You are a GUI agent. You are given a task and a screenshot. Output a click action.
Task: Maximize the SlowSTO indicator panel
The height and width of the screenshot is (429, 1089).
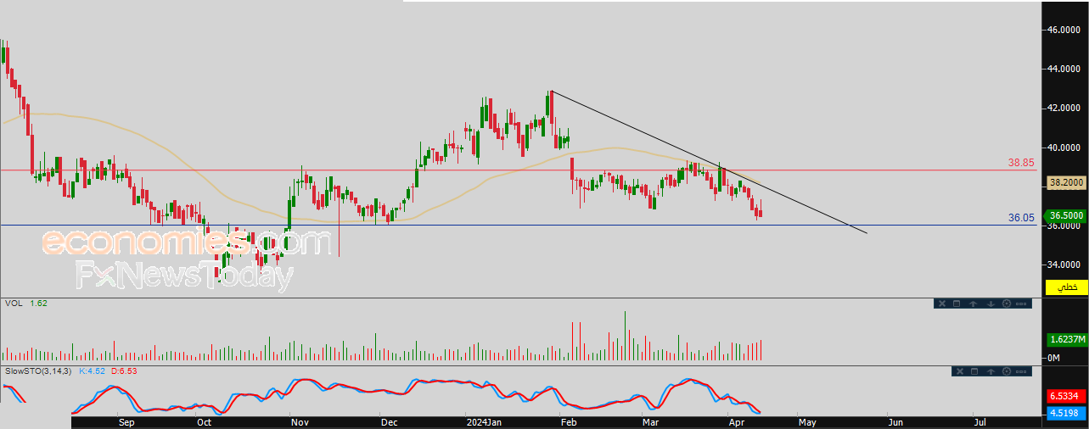pyautogui.click(x=974, y=371)
